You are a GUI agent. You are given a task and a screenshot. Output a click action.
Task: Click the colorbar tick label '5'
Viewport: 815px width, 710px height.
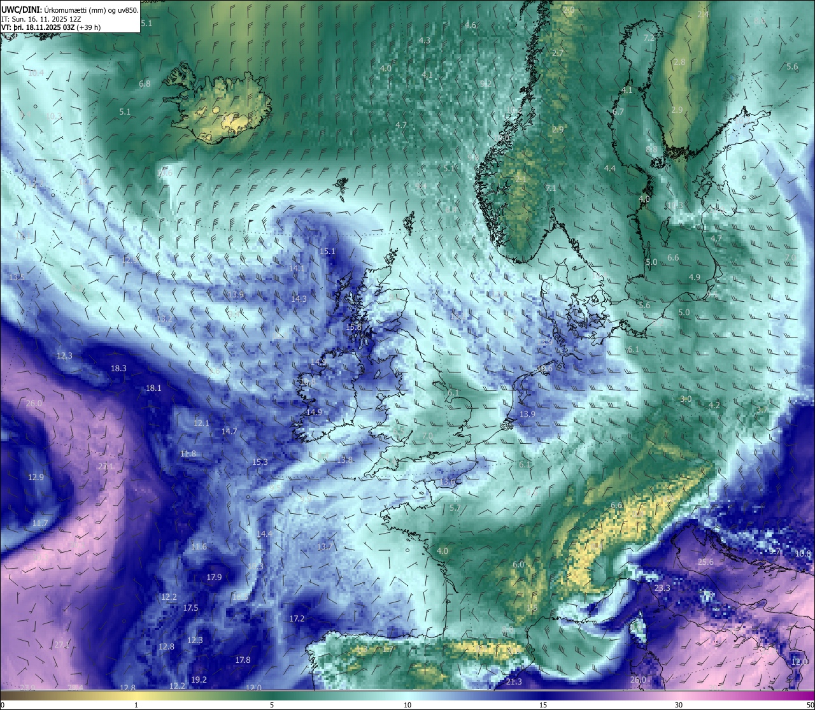[272, 705]
